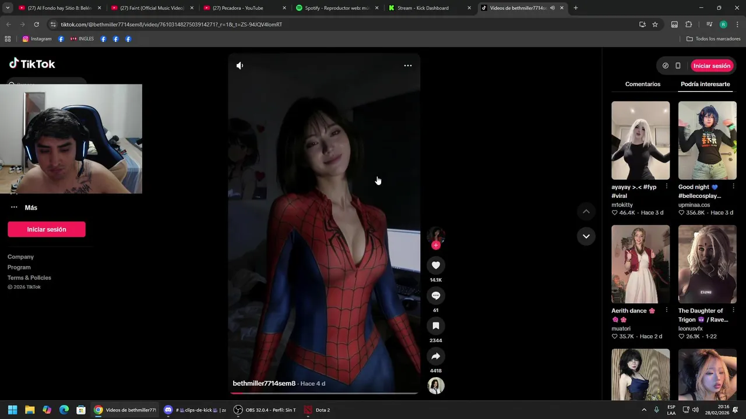The image size is (746, 419).
Task: Mute the TikTok tab audio icon
Action: coord(552,8)
